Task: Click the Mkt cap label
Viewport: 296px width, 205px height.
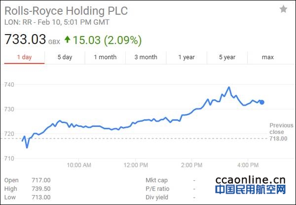Action: [x=157, y=180]
